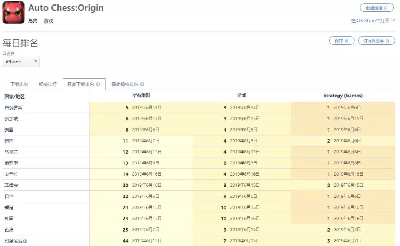Click 日本 游戏 rank 8
This screenshot has width=400, height=246.
coord(225,196)
